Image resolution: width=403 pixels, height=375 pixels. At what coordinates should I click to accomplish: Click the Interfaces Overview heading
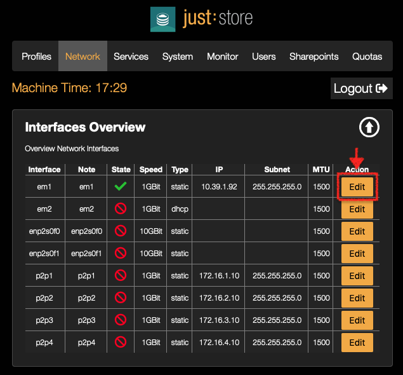(85, 127)
